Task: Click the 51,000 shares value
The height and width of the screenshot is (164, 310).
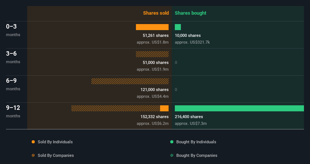Action: pyautogui.click(x=156, y=62)
